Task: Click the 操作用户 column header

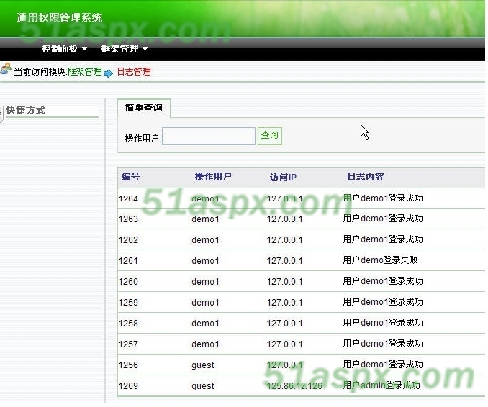Action: (213, 177)
